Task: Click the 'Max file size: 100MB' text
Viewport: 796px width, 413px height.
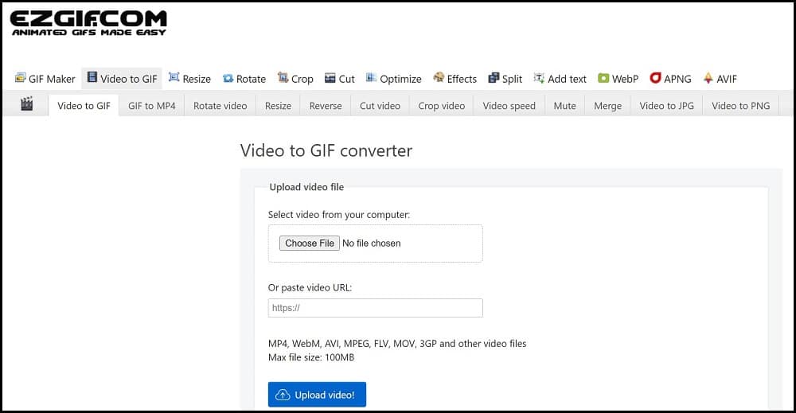Action: [x=311, y=358]
